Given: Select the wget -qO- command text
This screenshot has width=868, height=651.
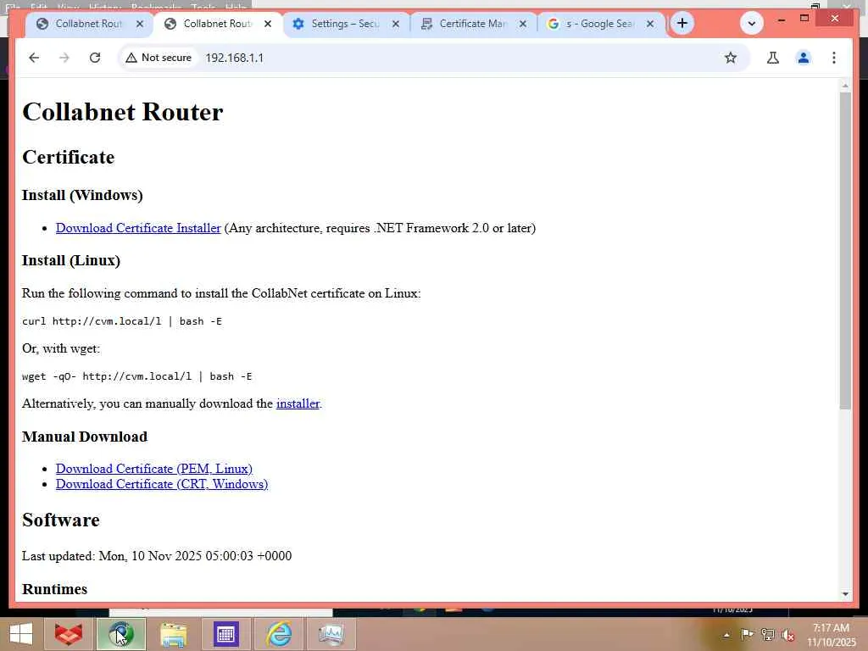Looking at the screenshot, I should coord(136,376).
